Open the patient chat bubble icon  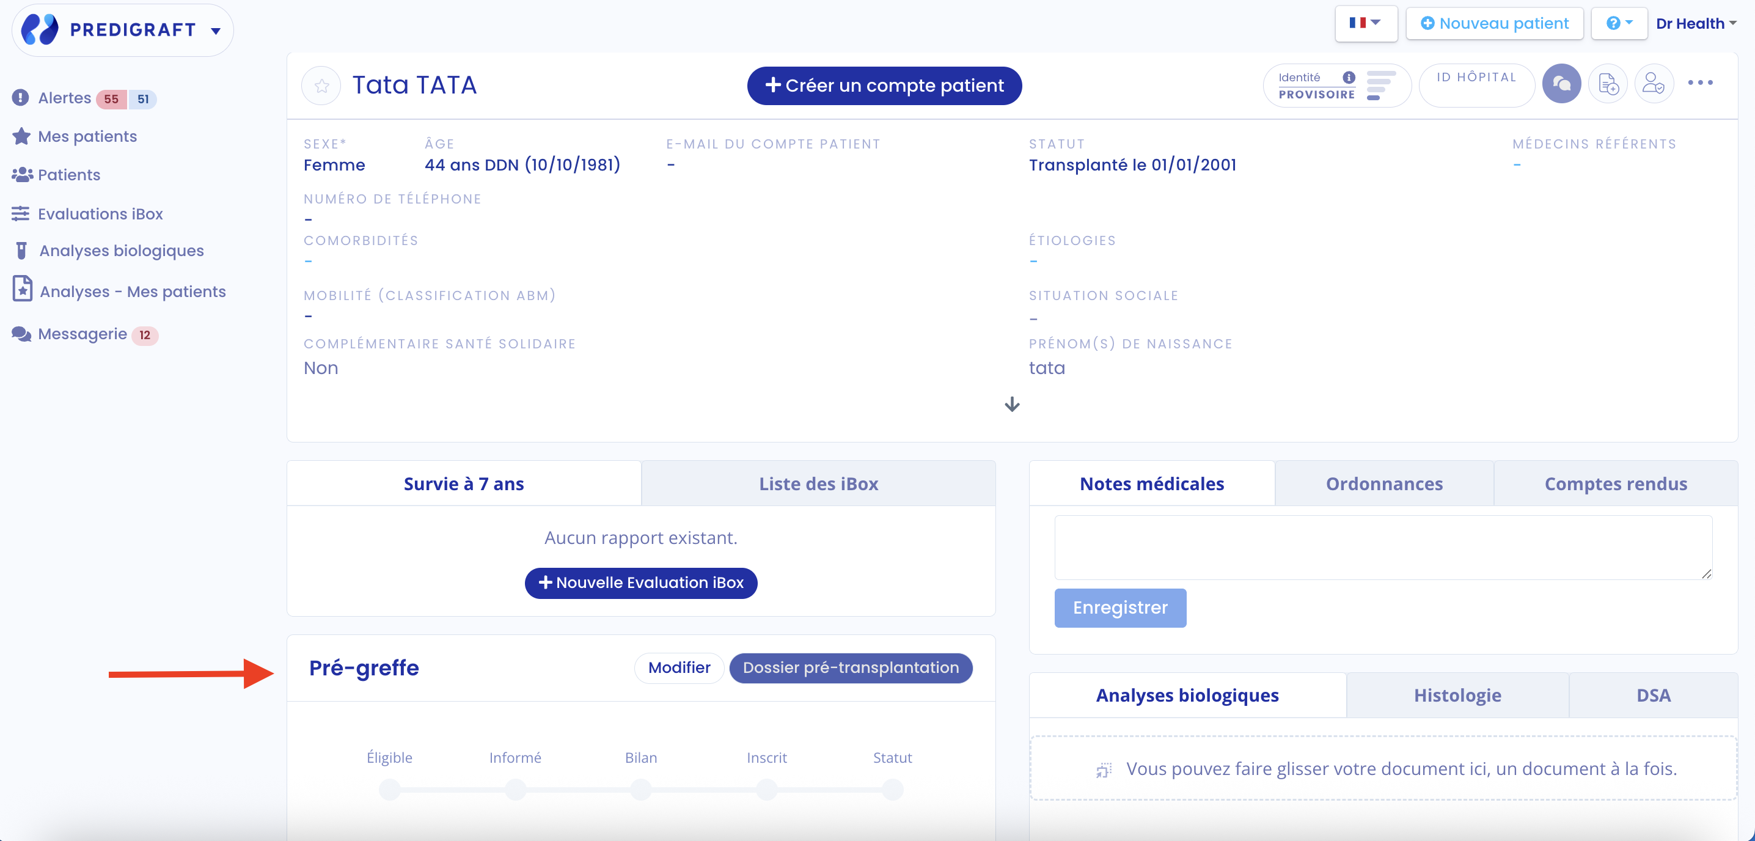[1561, 84]
